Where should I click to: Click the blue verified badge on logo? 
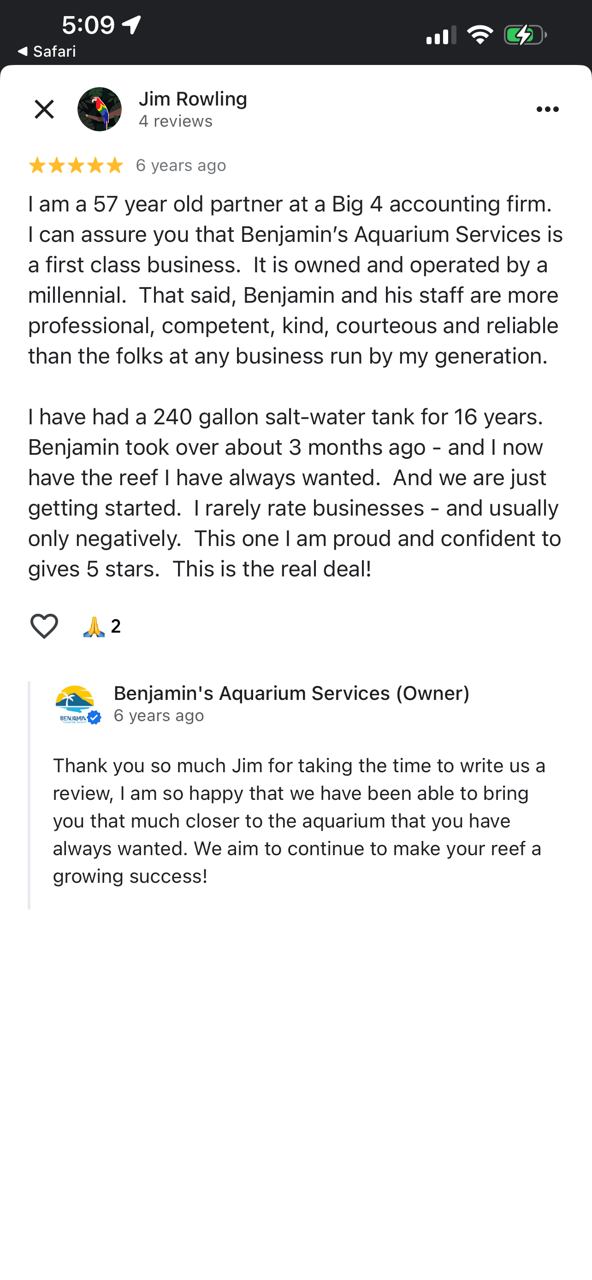tap(94, 717)
